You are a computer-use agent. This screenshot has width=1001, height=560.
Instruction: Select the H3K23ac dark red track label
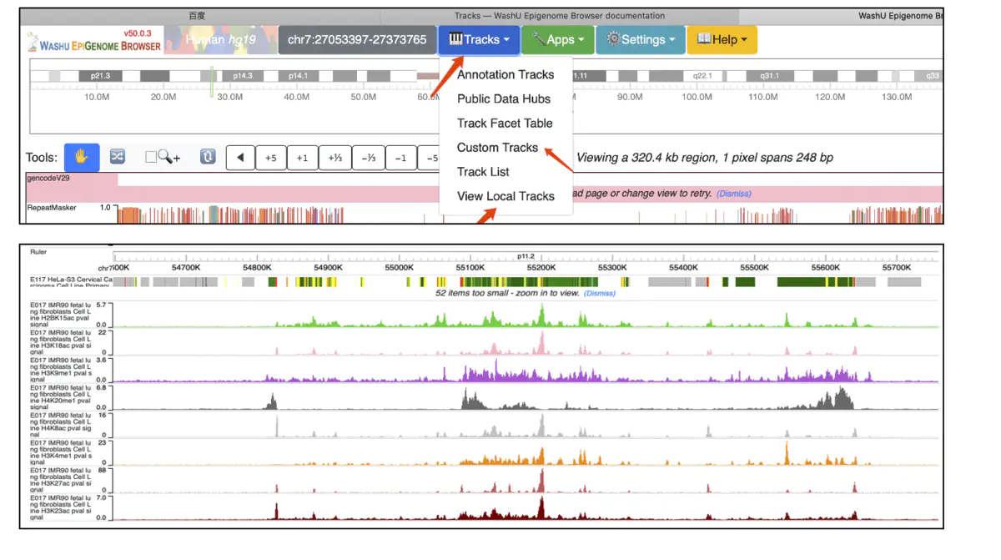click(63, 507)
